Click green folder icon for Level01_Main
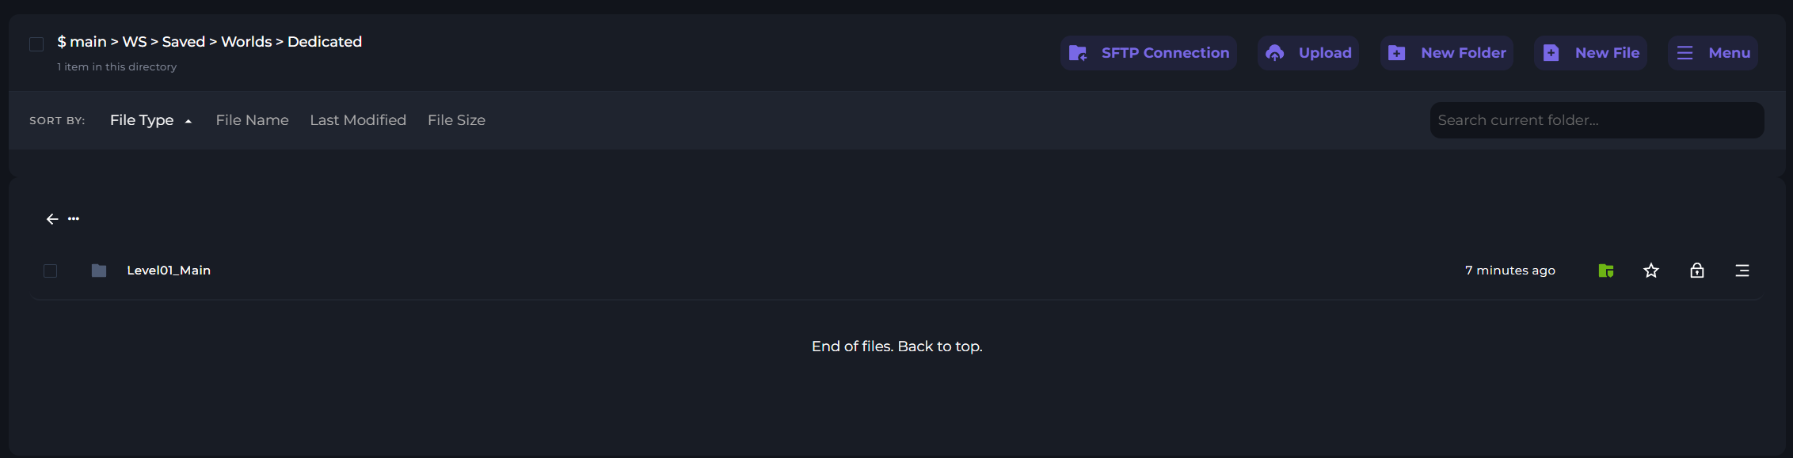This screenshot has width=1793, height=458. (x=1605, y=271)
